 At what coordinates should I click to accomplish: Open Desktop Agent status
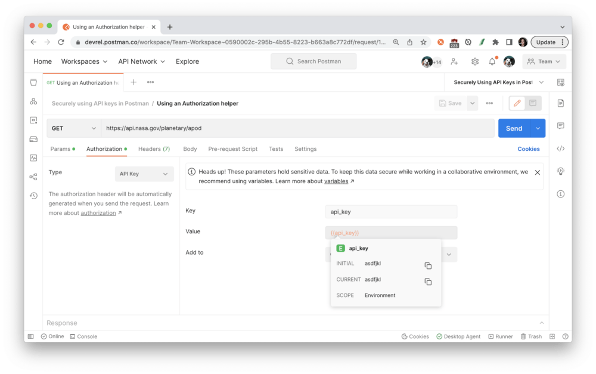pos(458,336)
